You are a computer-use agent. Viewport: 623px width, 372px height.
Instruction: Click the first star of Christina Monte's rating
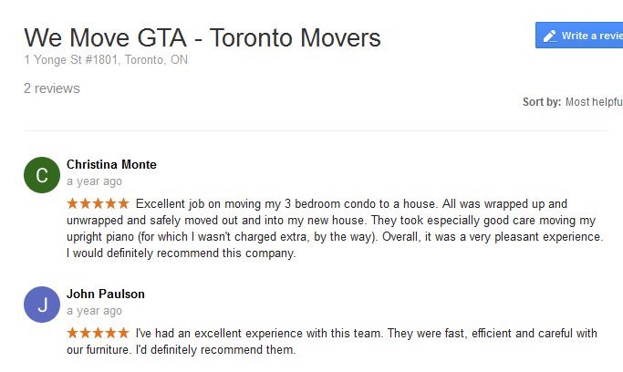tap(72, 203)
